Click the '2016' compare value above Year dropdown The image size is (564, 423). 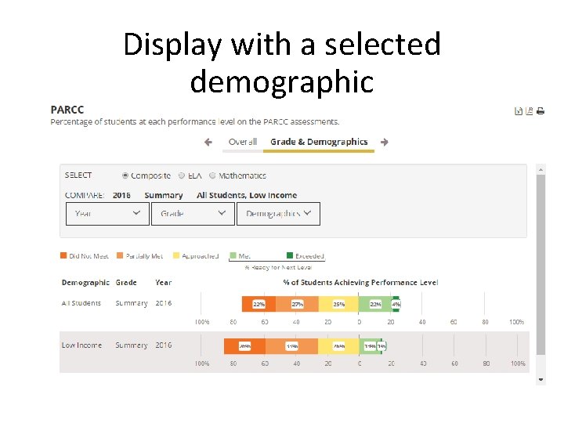(121, 195)
